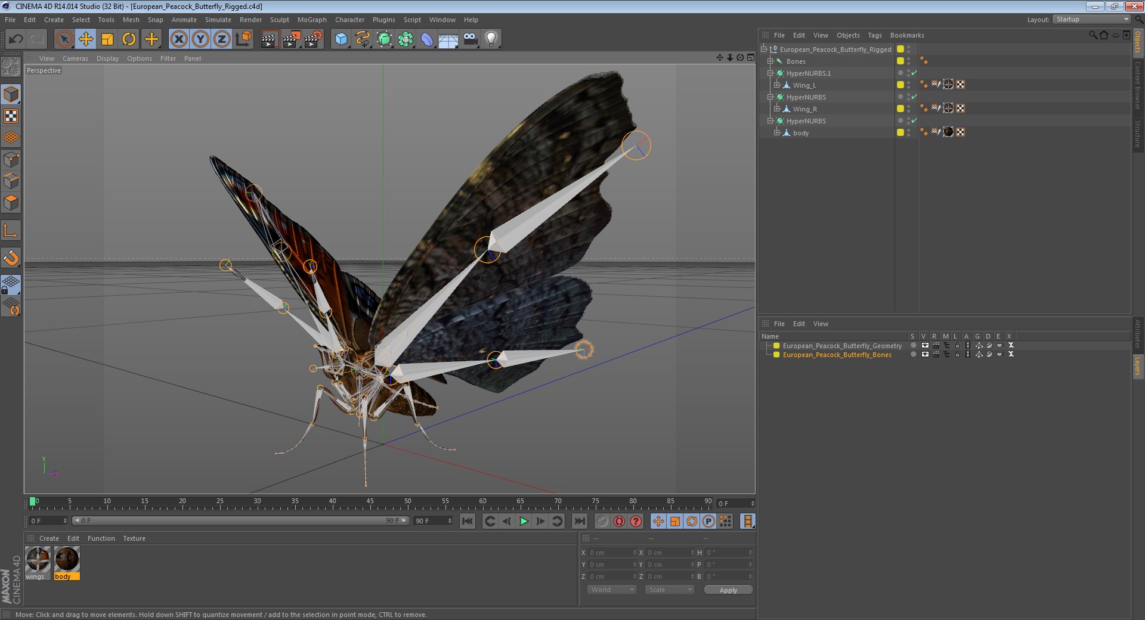Open the spline pen tools icon
Screen dimensions: 1145x620
363,39
